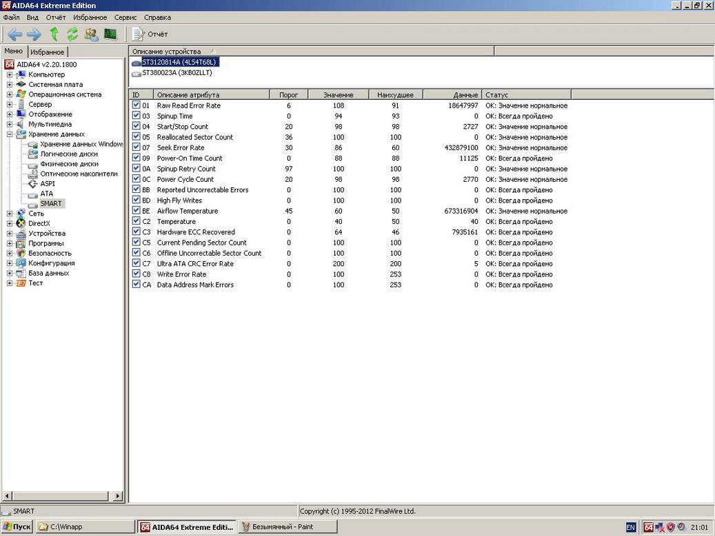Expand the Устройства branch
Image resolution: width=715 pixels, height=536 pixels.
tap(9, 234)
